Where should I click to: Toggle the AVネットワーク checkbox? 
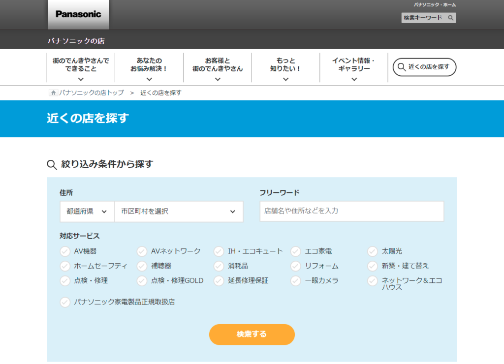tap(142, 251)
